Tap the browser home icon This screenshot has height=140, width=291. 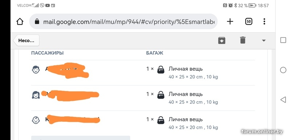(20, 22)
